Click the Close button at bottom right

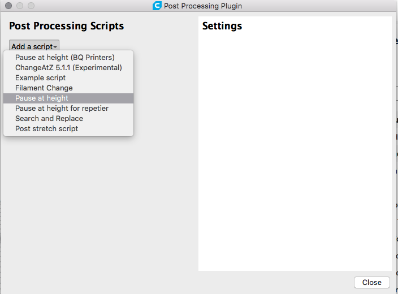tap(372, 282)
